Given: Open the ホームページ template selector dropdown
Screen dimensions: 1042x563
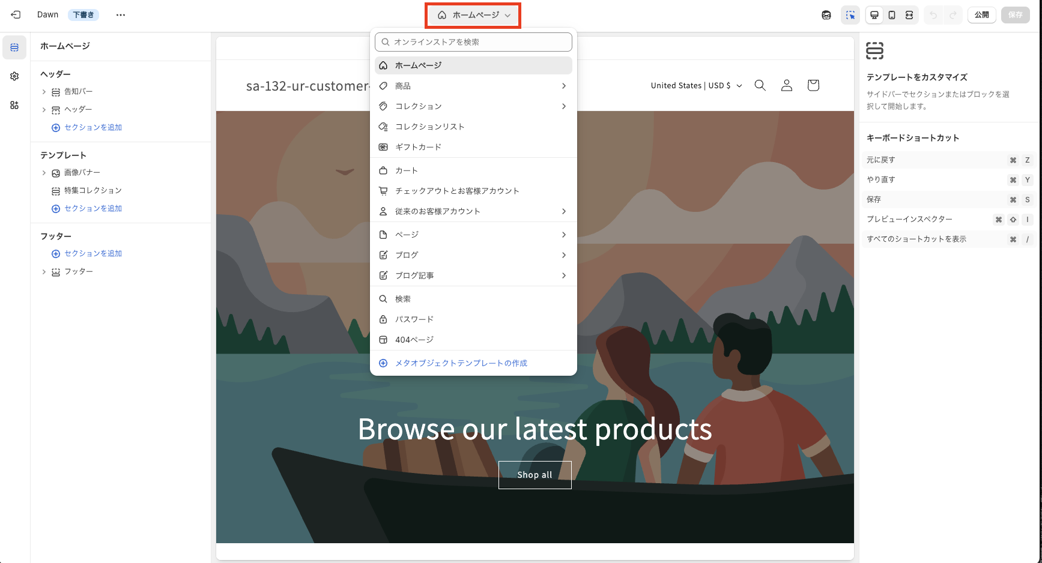Looking at the screenshot, I should (473, 15).
